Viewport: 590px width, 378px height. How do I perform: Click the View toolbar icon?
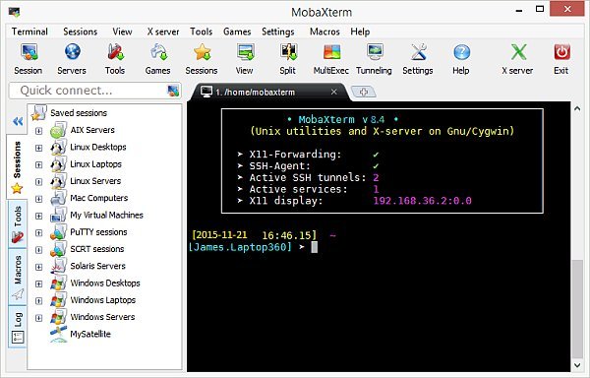(x=245, y=52)
